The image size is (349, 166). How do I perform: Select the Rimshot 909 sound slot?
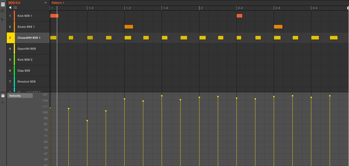28,81
